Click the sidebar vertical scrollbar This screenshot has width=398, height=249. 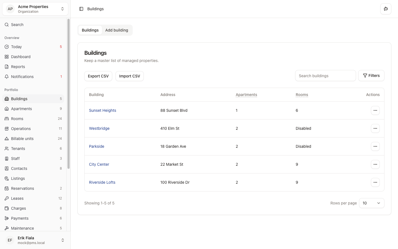(69, 94)
